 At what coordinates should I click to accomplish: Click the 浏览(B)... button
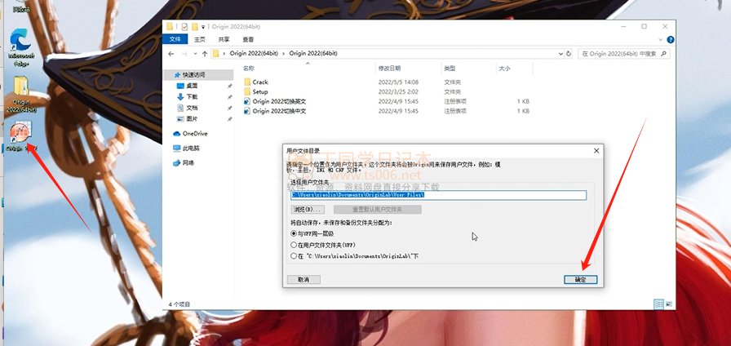308,210
